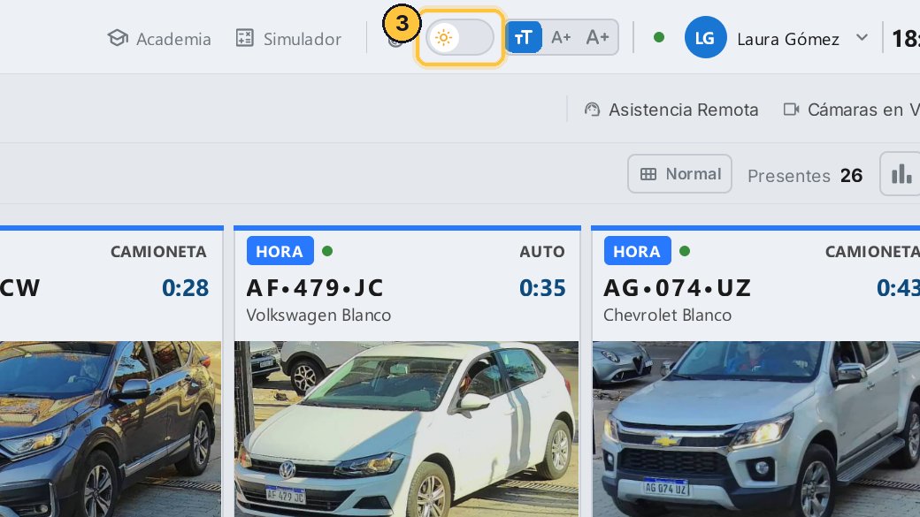
Task: Open the statistics bar chart button
Action: 901,174
